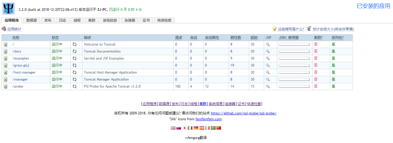Image resolution: width=393 pixels, height=143 pixels.
Task: Reload the /probe application
Action: pyautogui.click(x=75, y=86)
